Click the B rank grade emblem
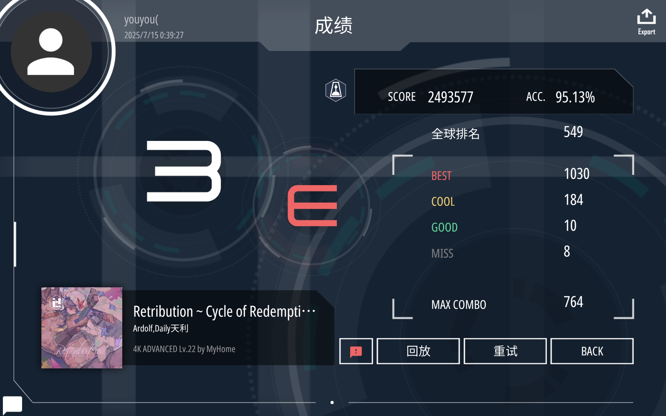666x416 pixels. click(x=184, y=171)
